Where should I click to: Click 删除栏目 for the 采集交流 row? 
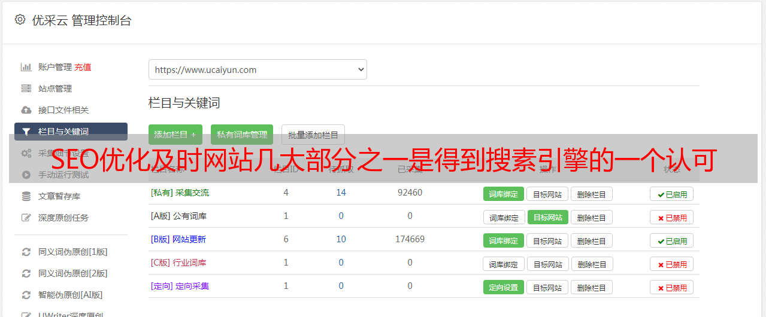[591, 194]
